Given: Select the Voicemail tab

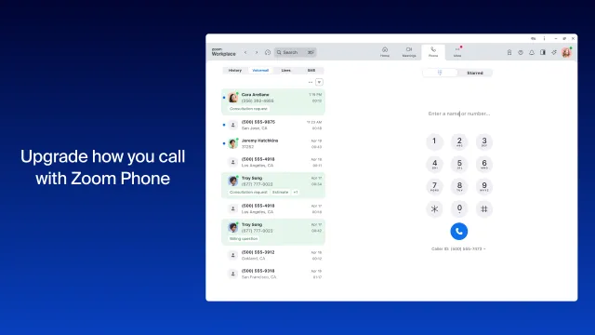Looking at the screenshot, I should [x=260, y=71].
